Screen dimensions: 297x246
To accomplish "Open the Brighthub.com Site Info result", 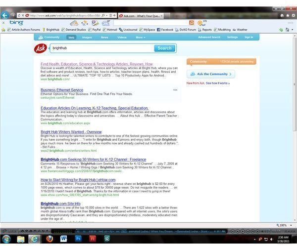I will coord(60,204).
